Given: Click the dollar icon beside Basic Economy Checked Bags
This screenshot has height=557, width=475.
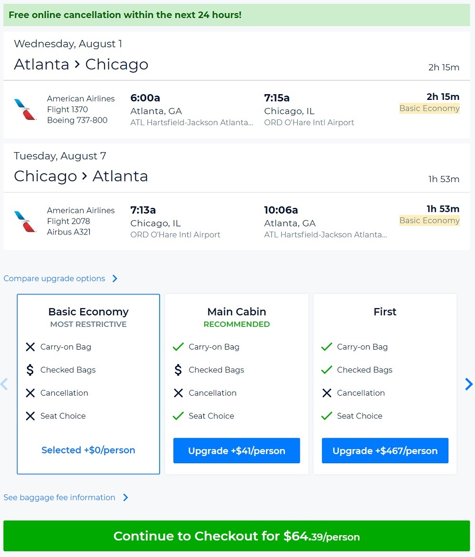Looking at the screenshot, I should 30,370.
